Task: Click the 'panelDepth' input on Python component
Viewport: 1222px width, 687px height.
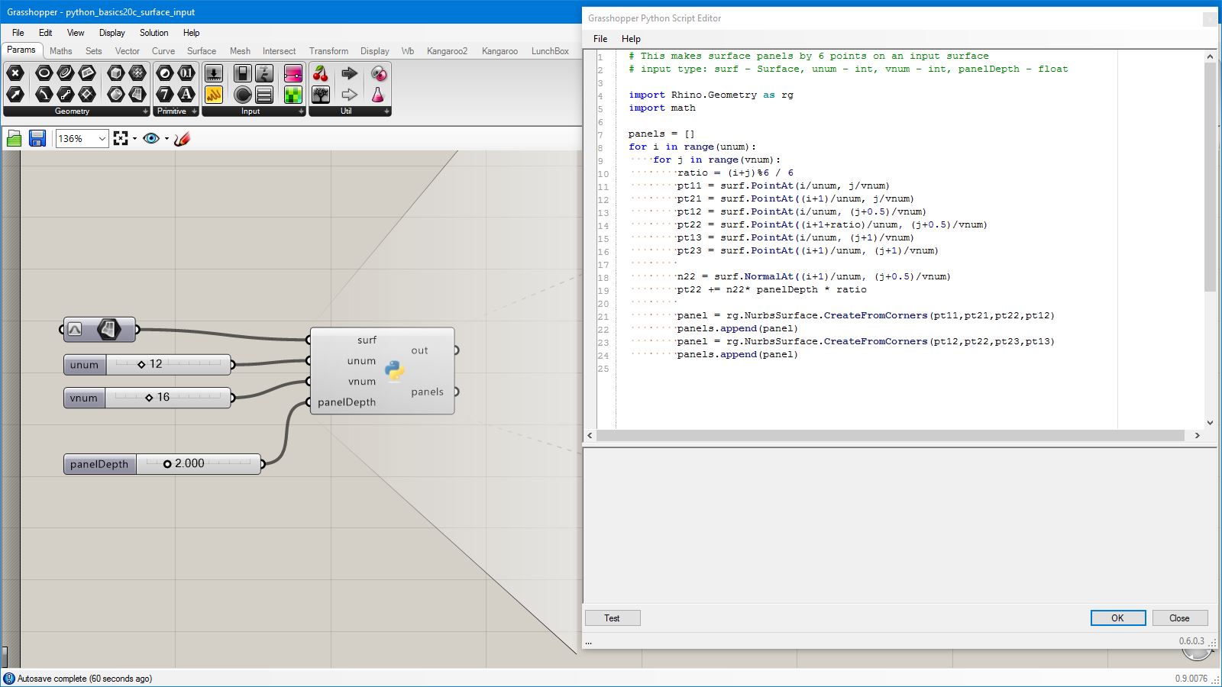Action: 347,402
